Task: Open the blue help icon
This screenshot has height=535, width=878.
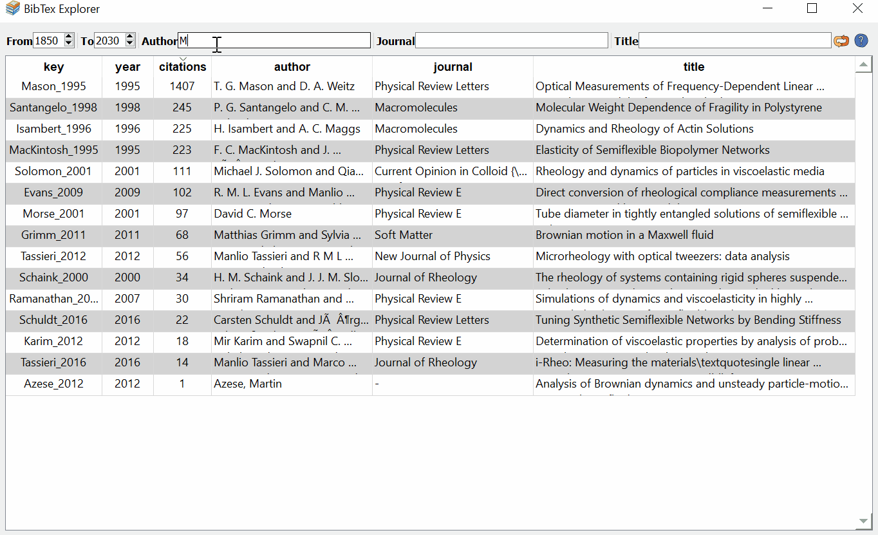Action: point(861,41)
